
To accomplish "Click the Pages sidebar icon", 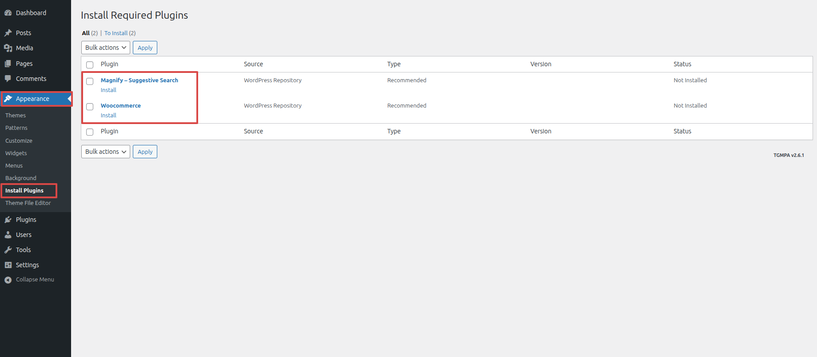I will (8, 64).
